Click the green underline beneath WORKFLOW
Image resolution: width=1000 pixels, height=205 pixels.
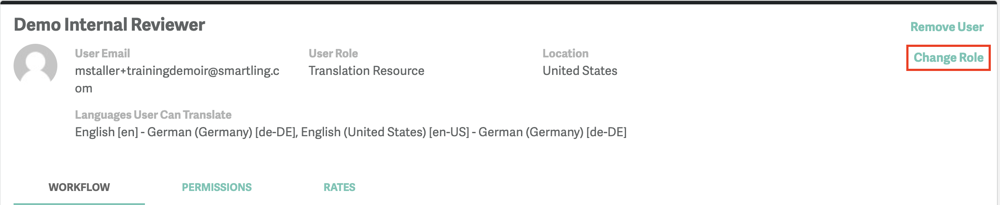[x=79, y=204]
